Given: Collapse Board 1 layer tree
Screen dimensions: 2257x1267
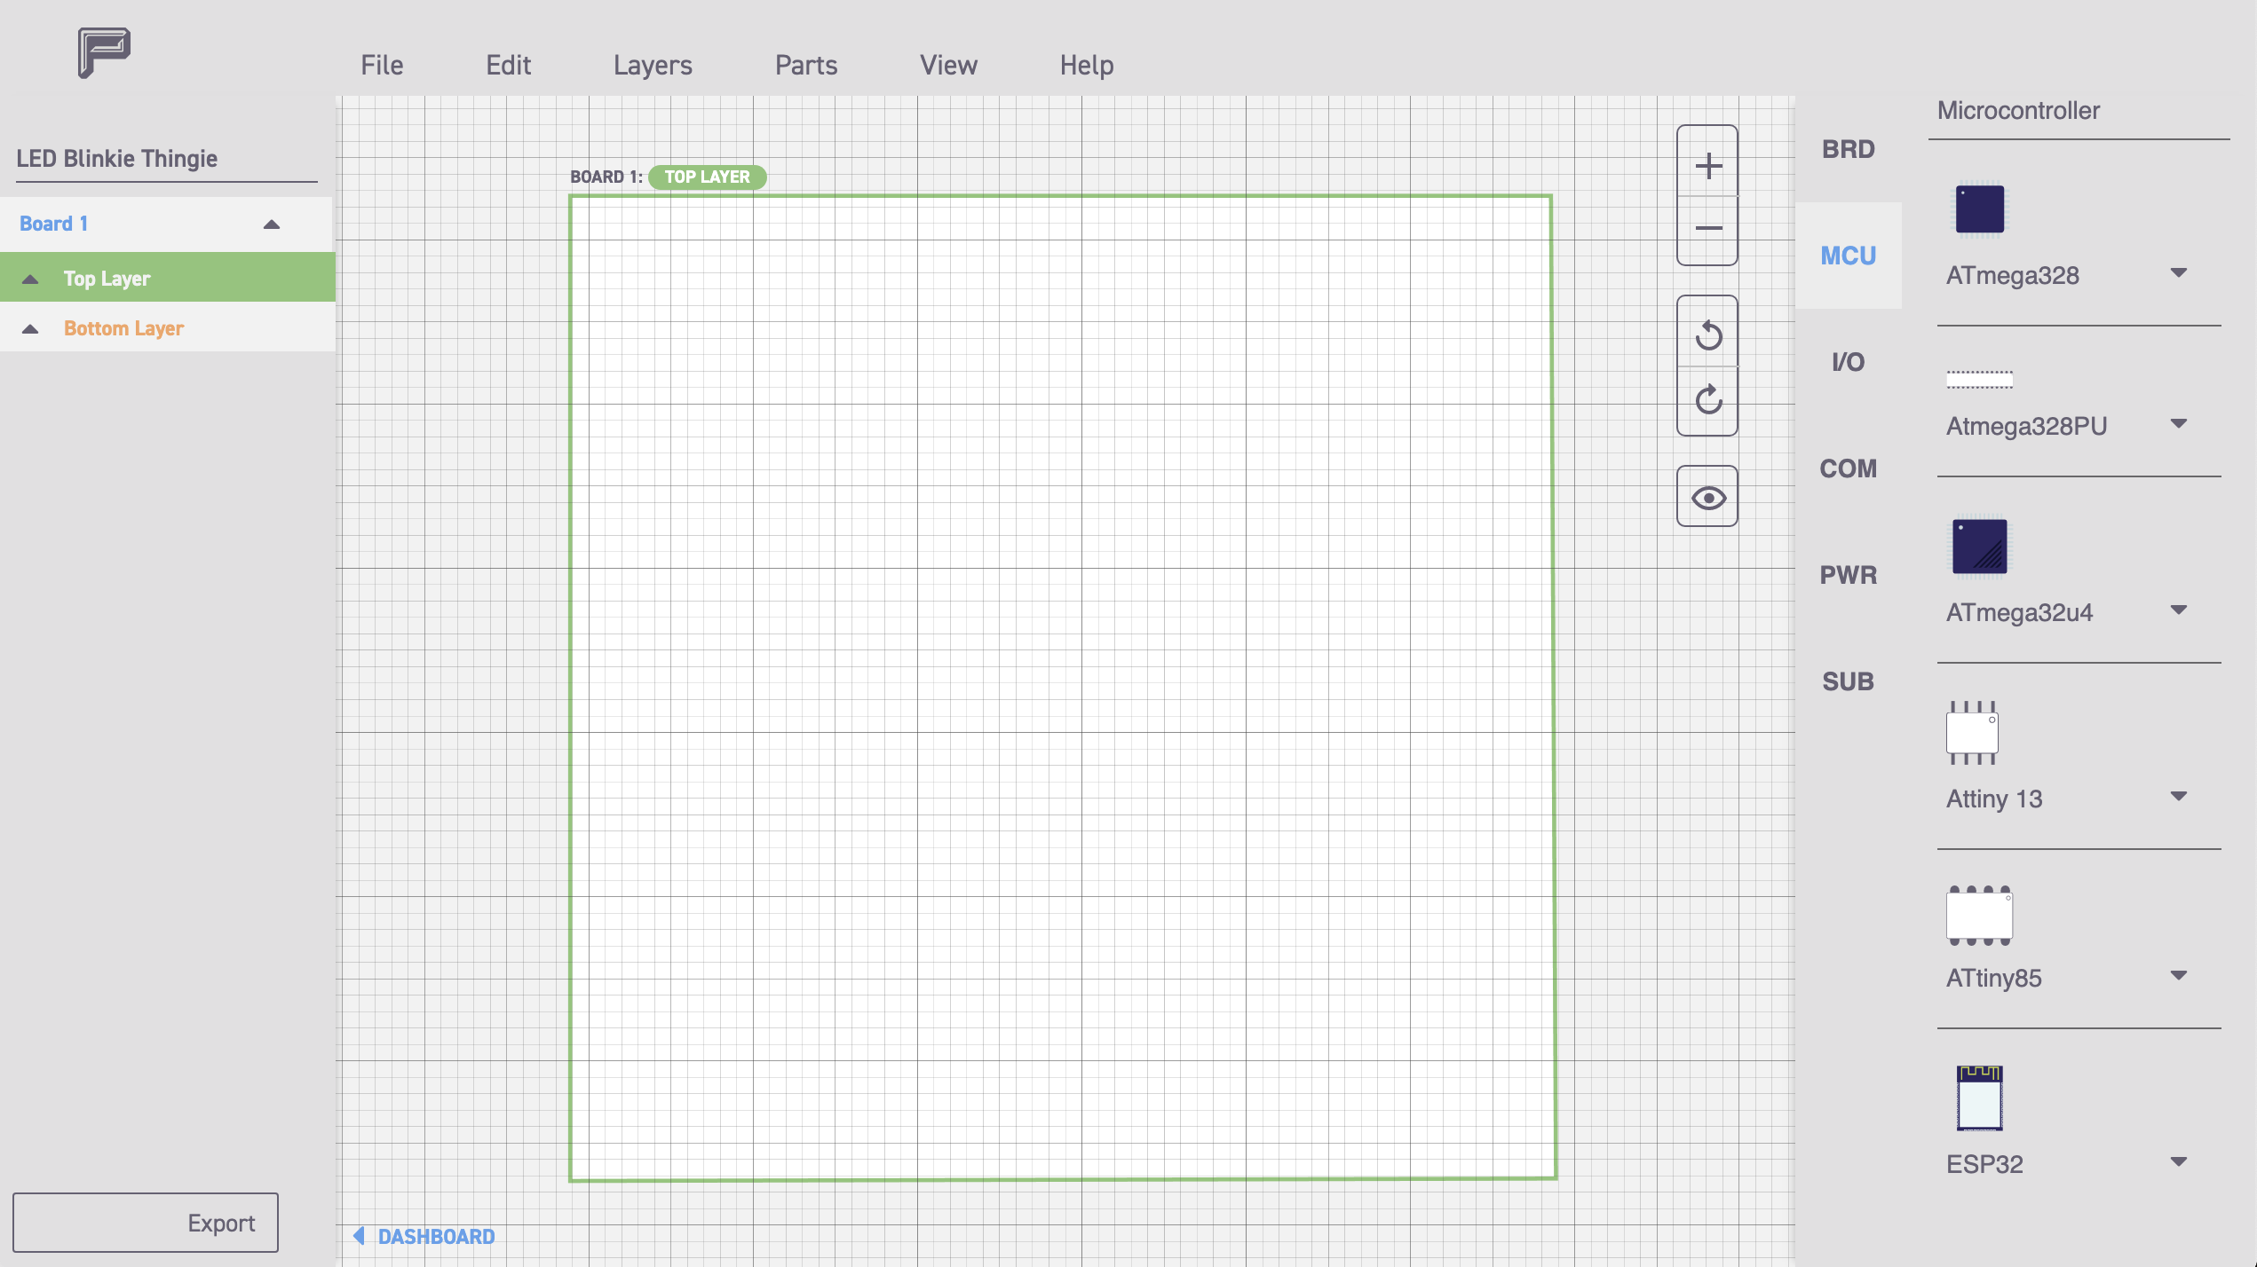Looking at the screenshot, I should [272, 222].
